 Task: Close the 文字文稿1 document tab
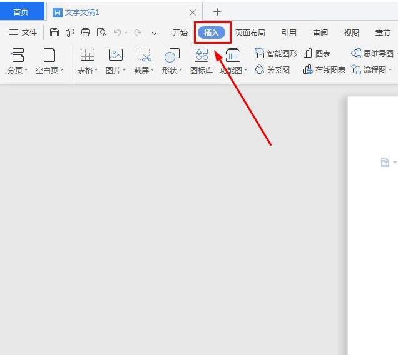(193, 12)
